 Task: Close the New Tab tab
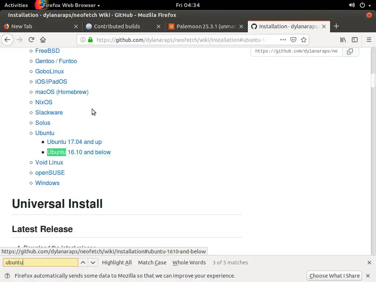(x=76, y=26)
